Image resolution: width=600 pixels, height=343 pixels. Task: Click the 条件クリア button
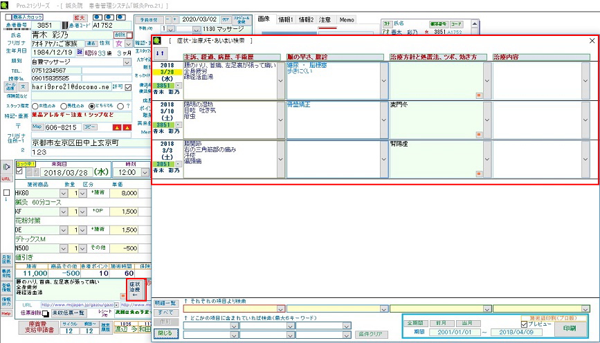(x=371, y=334)
